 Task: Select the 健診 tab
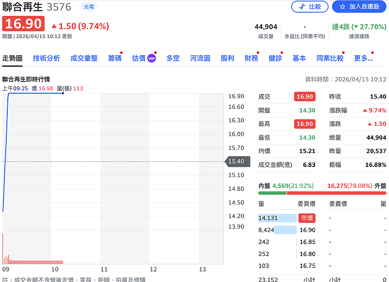click(x=275, y=58)
